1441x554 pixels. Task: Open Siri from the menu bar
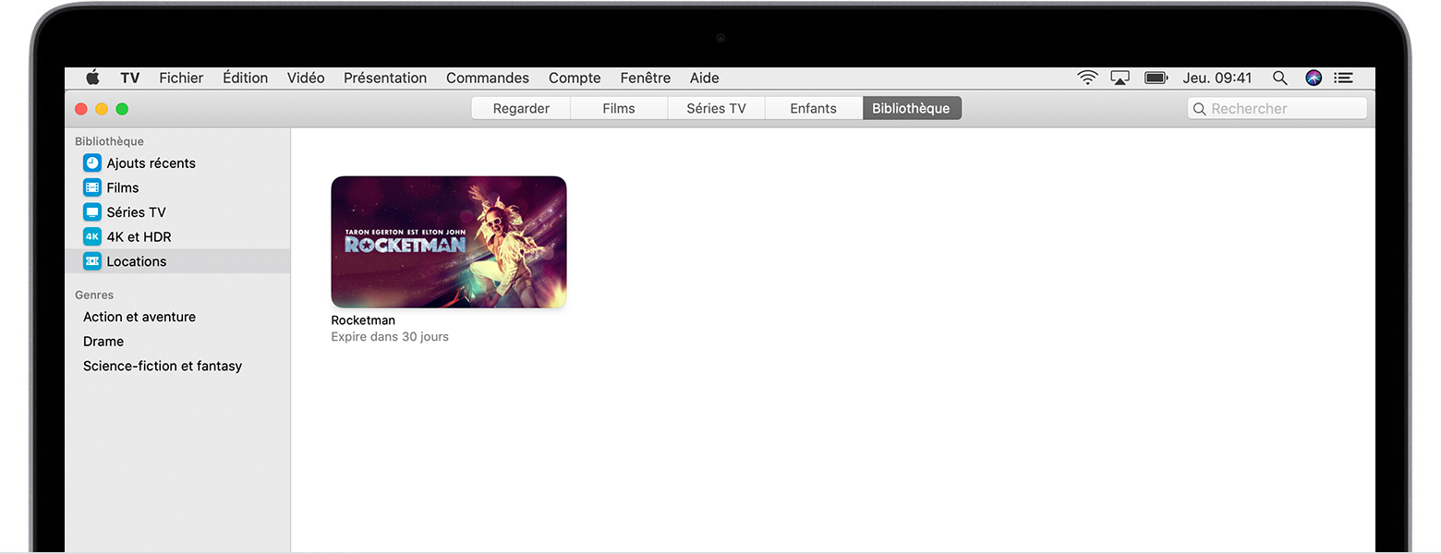click(x=1314, y=78)
